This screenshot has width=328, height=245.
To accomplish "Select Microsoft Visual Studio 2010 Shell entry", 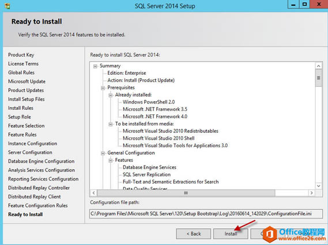I will [159, 139].
